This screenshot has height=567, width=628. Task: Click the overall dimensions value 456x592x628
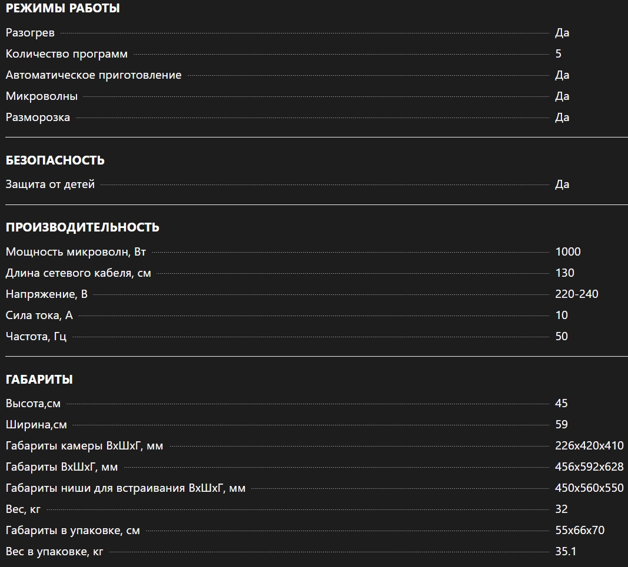click(589, 467)
